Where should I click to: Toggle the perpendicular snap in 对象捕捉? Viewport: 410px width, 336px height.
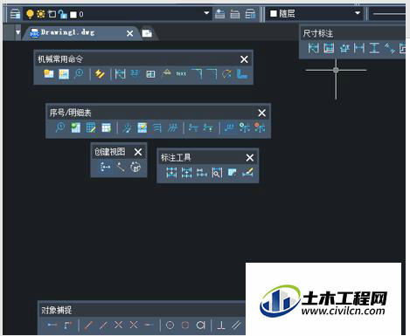tap(221, 325)
